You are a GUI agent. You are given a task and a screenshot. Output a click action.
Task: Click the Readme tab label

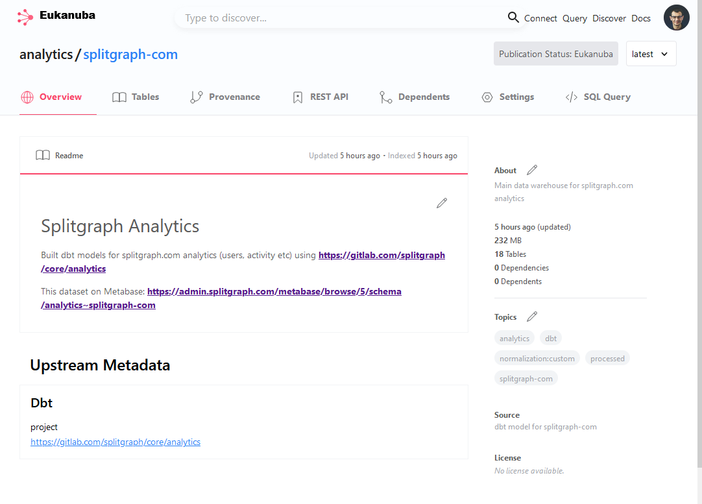tap(69, 155)
